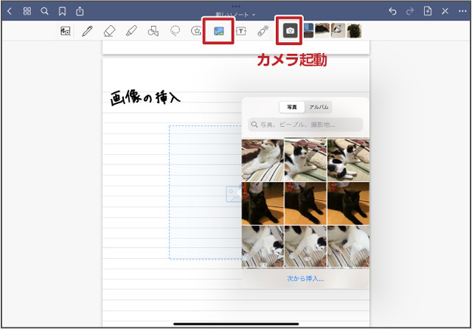Click the 次から挿入... link
Screen dimensions: 472x329
click(305, 279)
